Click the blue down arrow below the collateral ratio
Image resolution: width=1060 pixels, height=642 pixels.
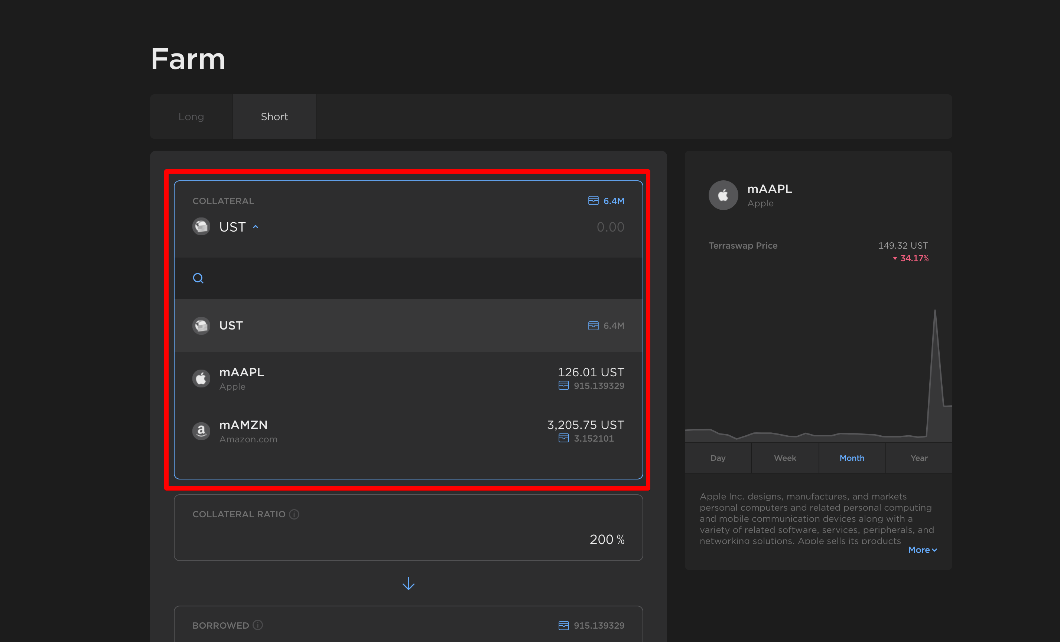pyautogui.click(x=408, y=584)
